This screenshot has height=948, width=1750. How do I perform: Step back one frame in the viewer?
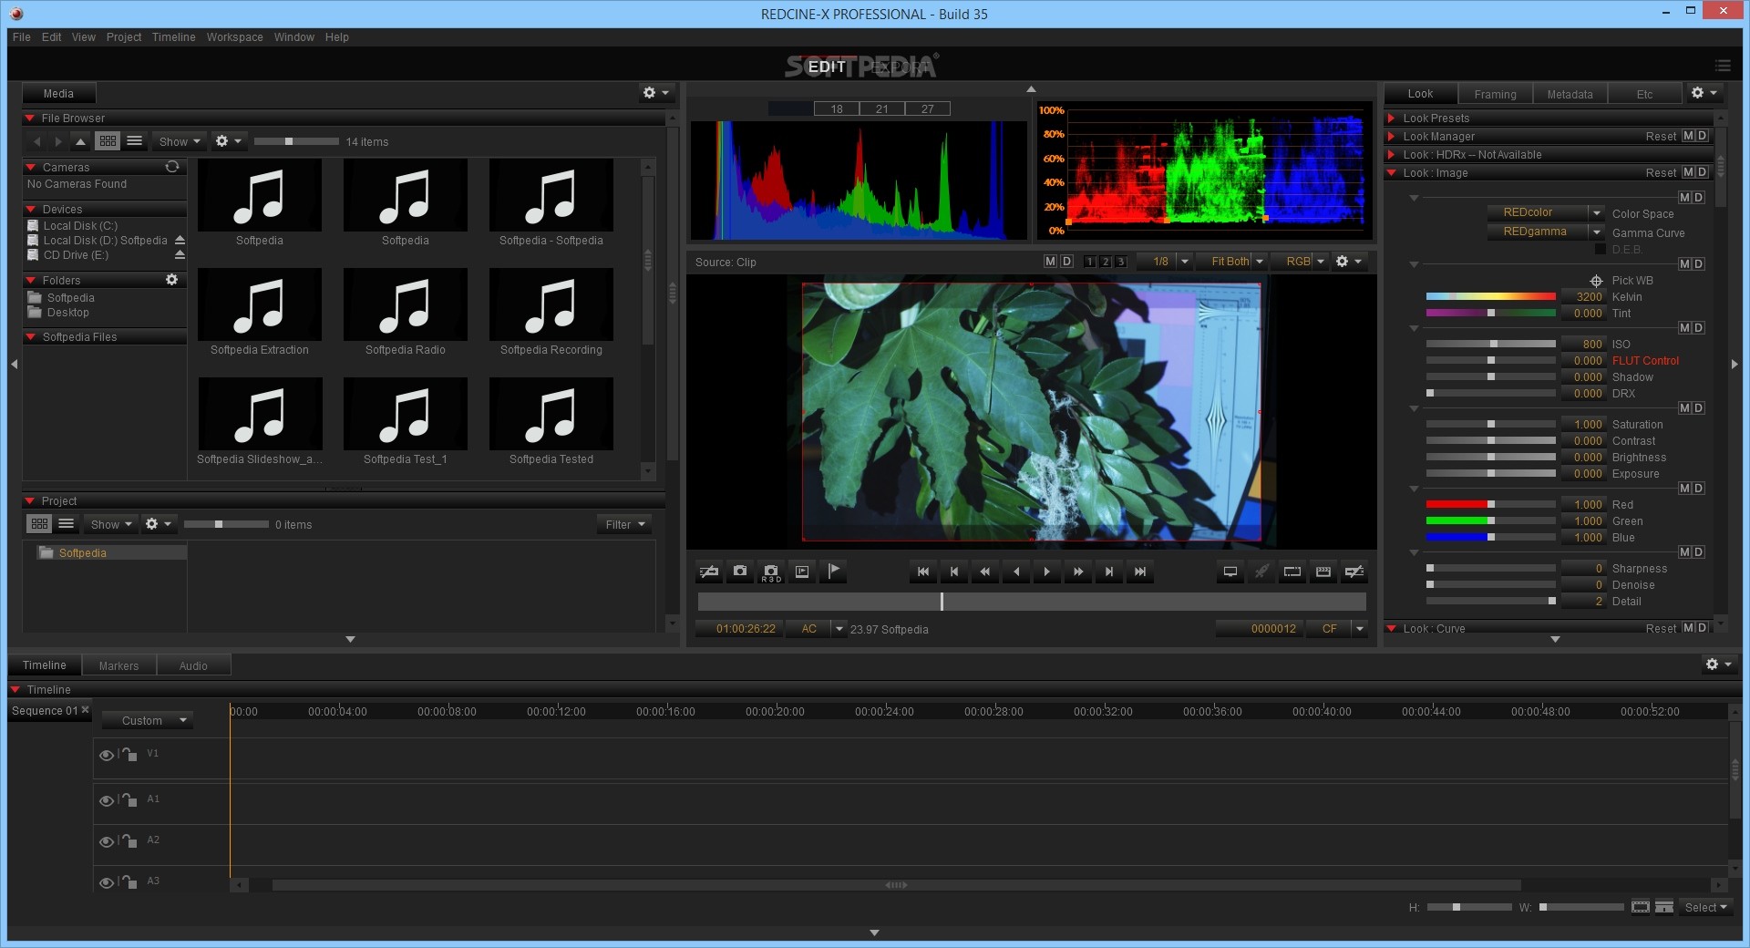(954, 572)
